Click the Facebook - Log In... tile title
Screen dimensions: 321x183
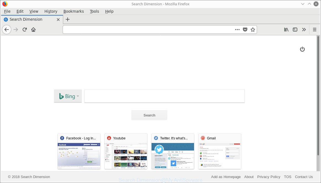pos(81,138)
